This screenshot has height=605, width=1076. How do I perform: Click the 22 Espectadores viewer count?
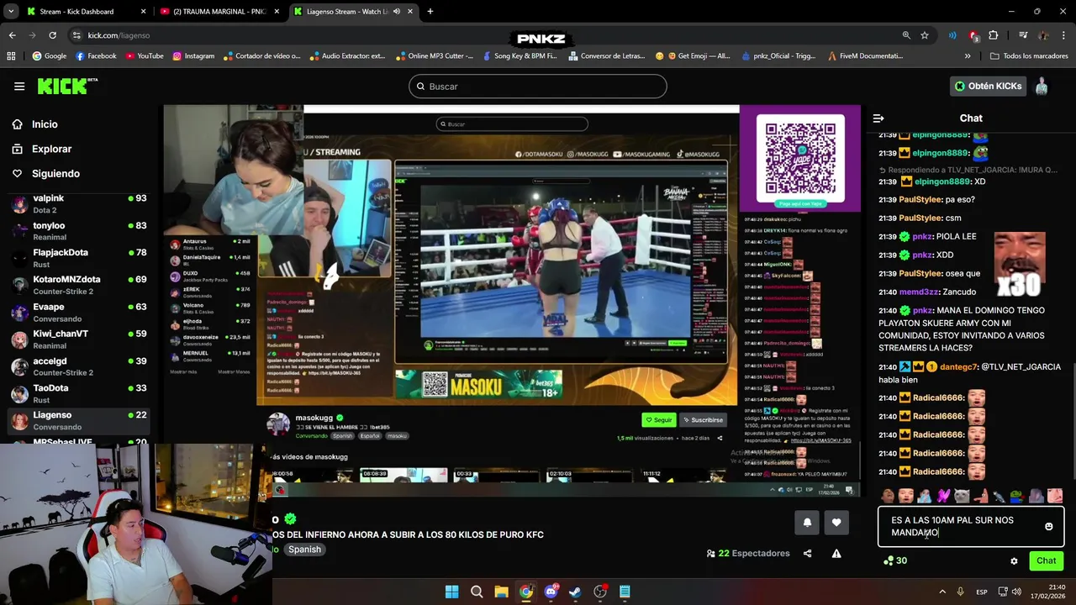(x=748, y=554)
